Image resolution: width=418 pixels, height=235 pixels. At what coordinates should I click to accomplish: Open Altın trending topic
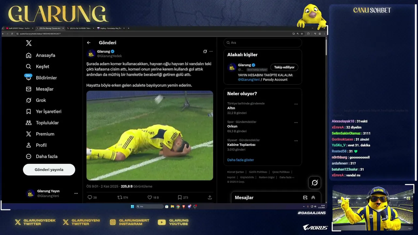[x=231, y=108]
